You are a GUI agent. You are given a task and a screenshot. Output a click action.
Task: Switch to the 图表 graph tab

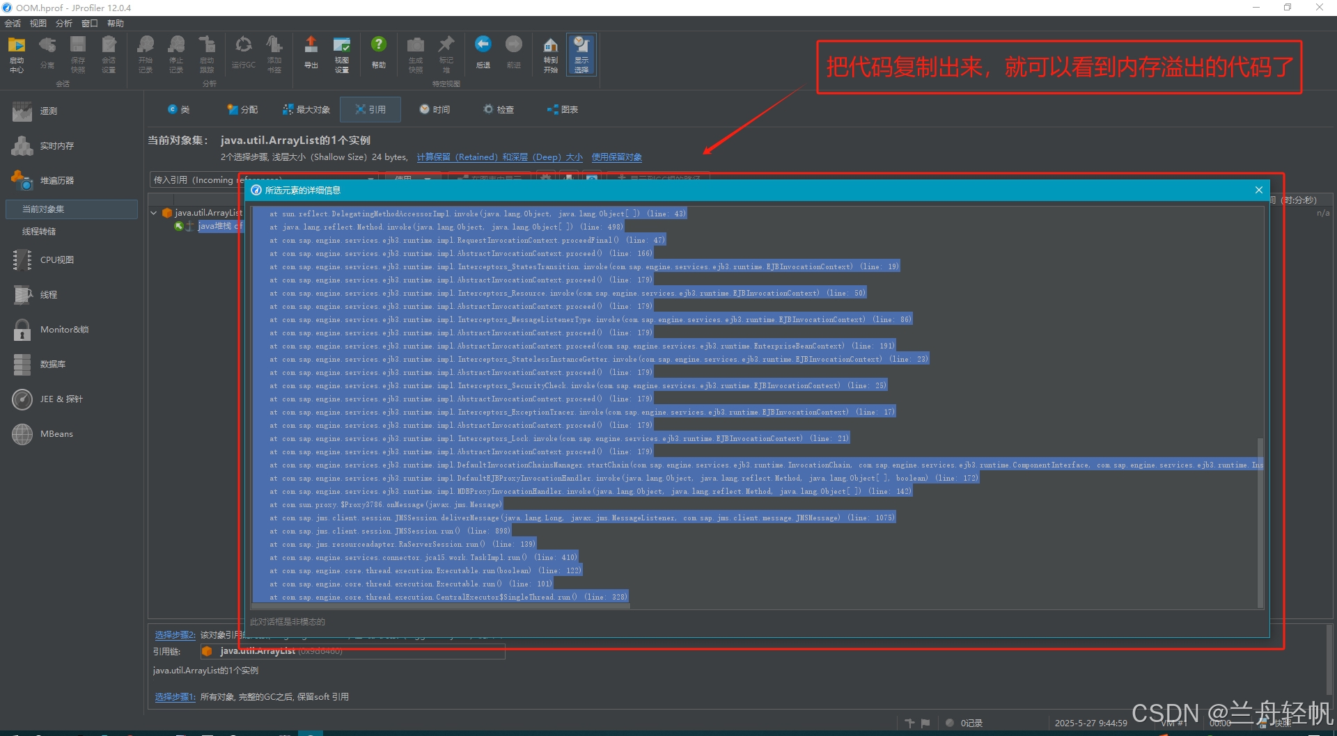point(563,110)
